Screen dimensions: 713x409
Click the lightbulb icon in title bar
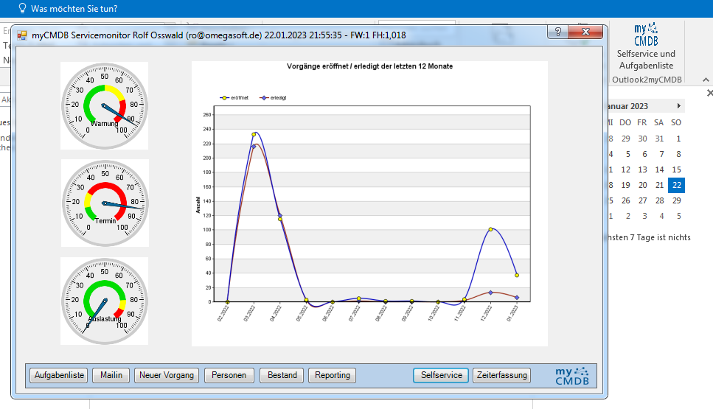(x=21, y=9)
